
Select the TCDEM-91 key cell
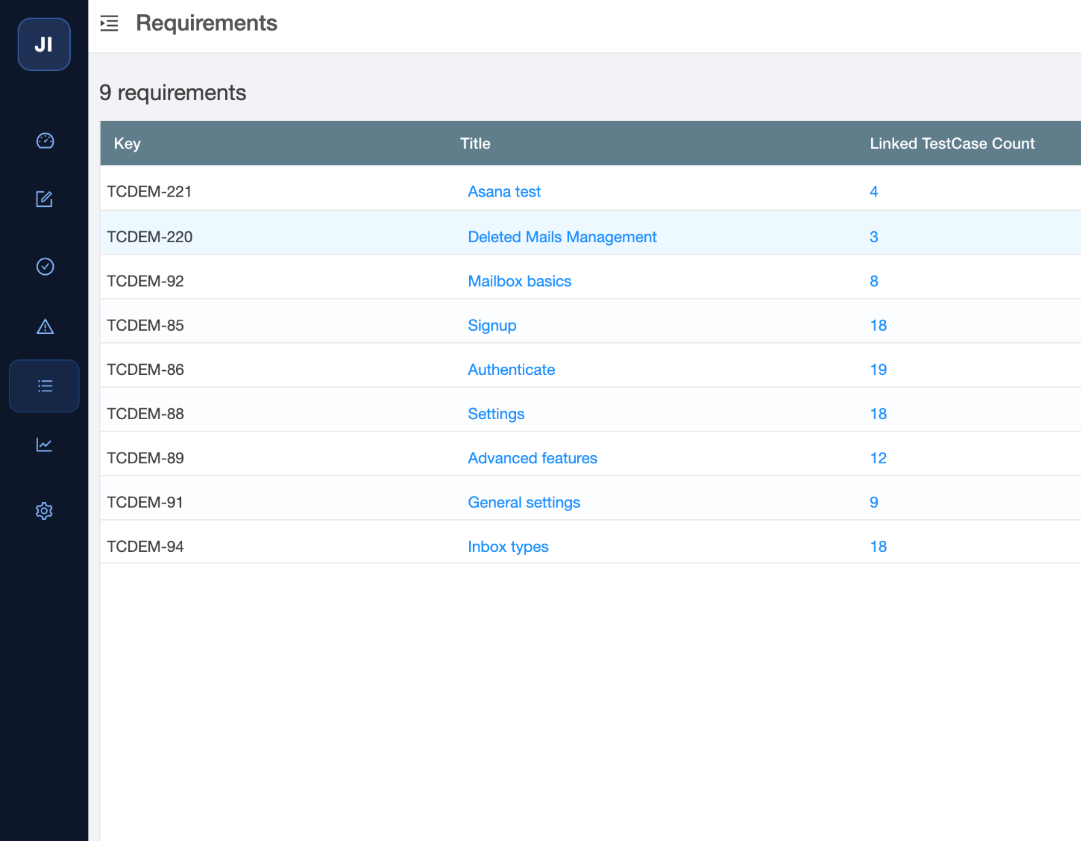pos(145,502)
